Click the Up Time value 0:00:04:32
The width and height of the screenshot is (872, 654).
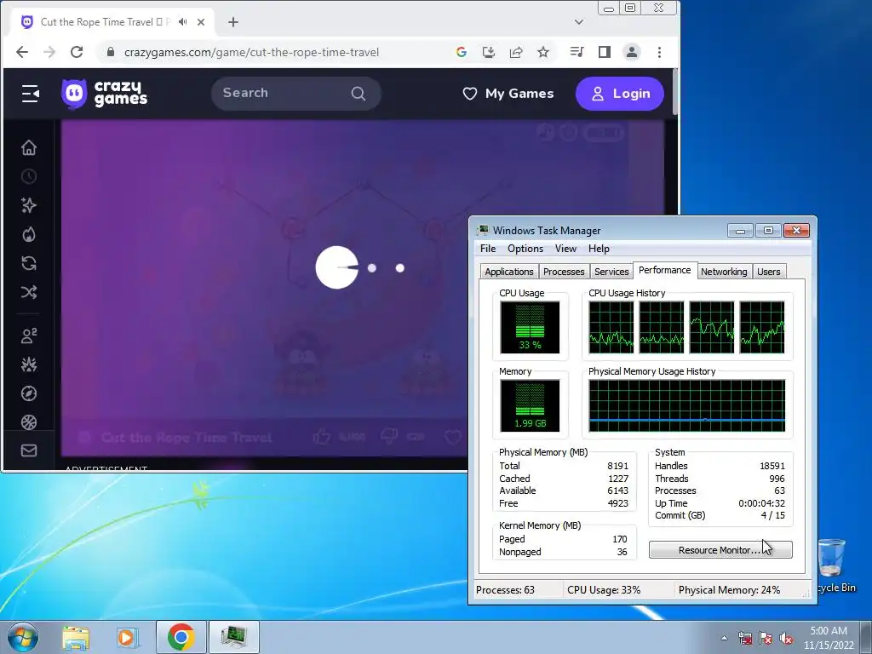point(761,503)
